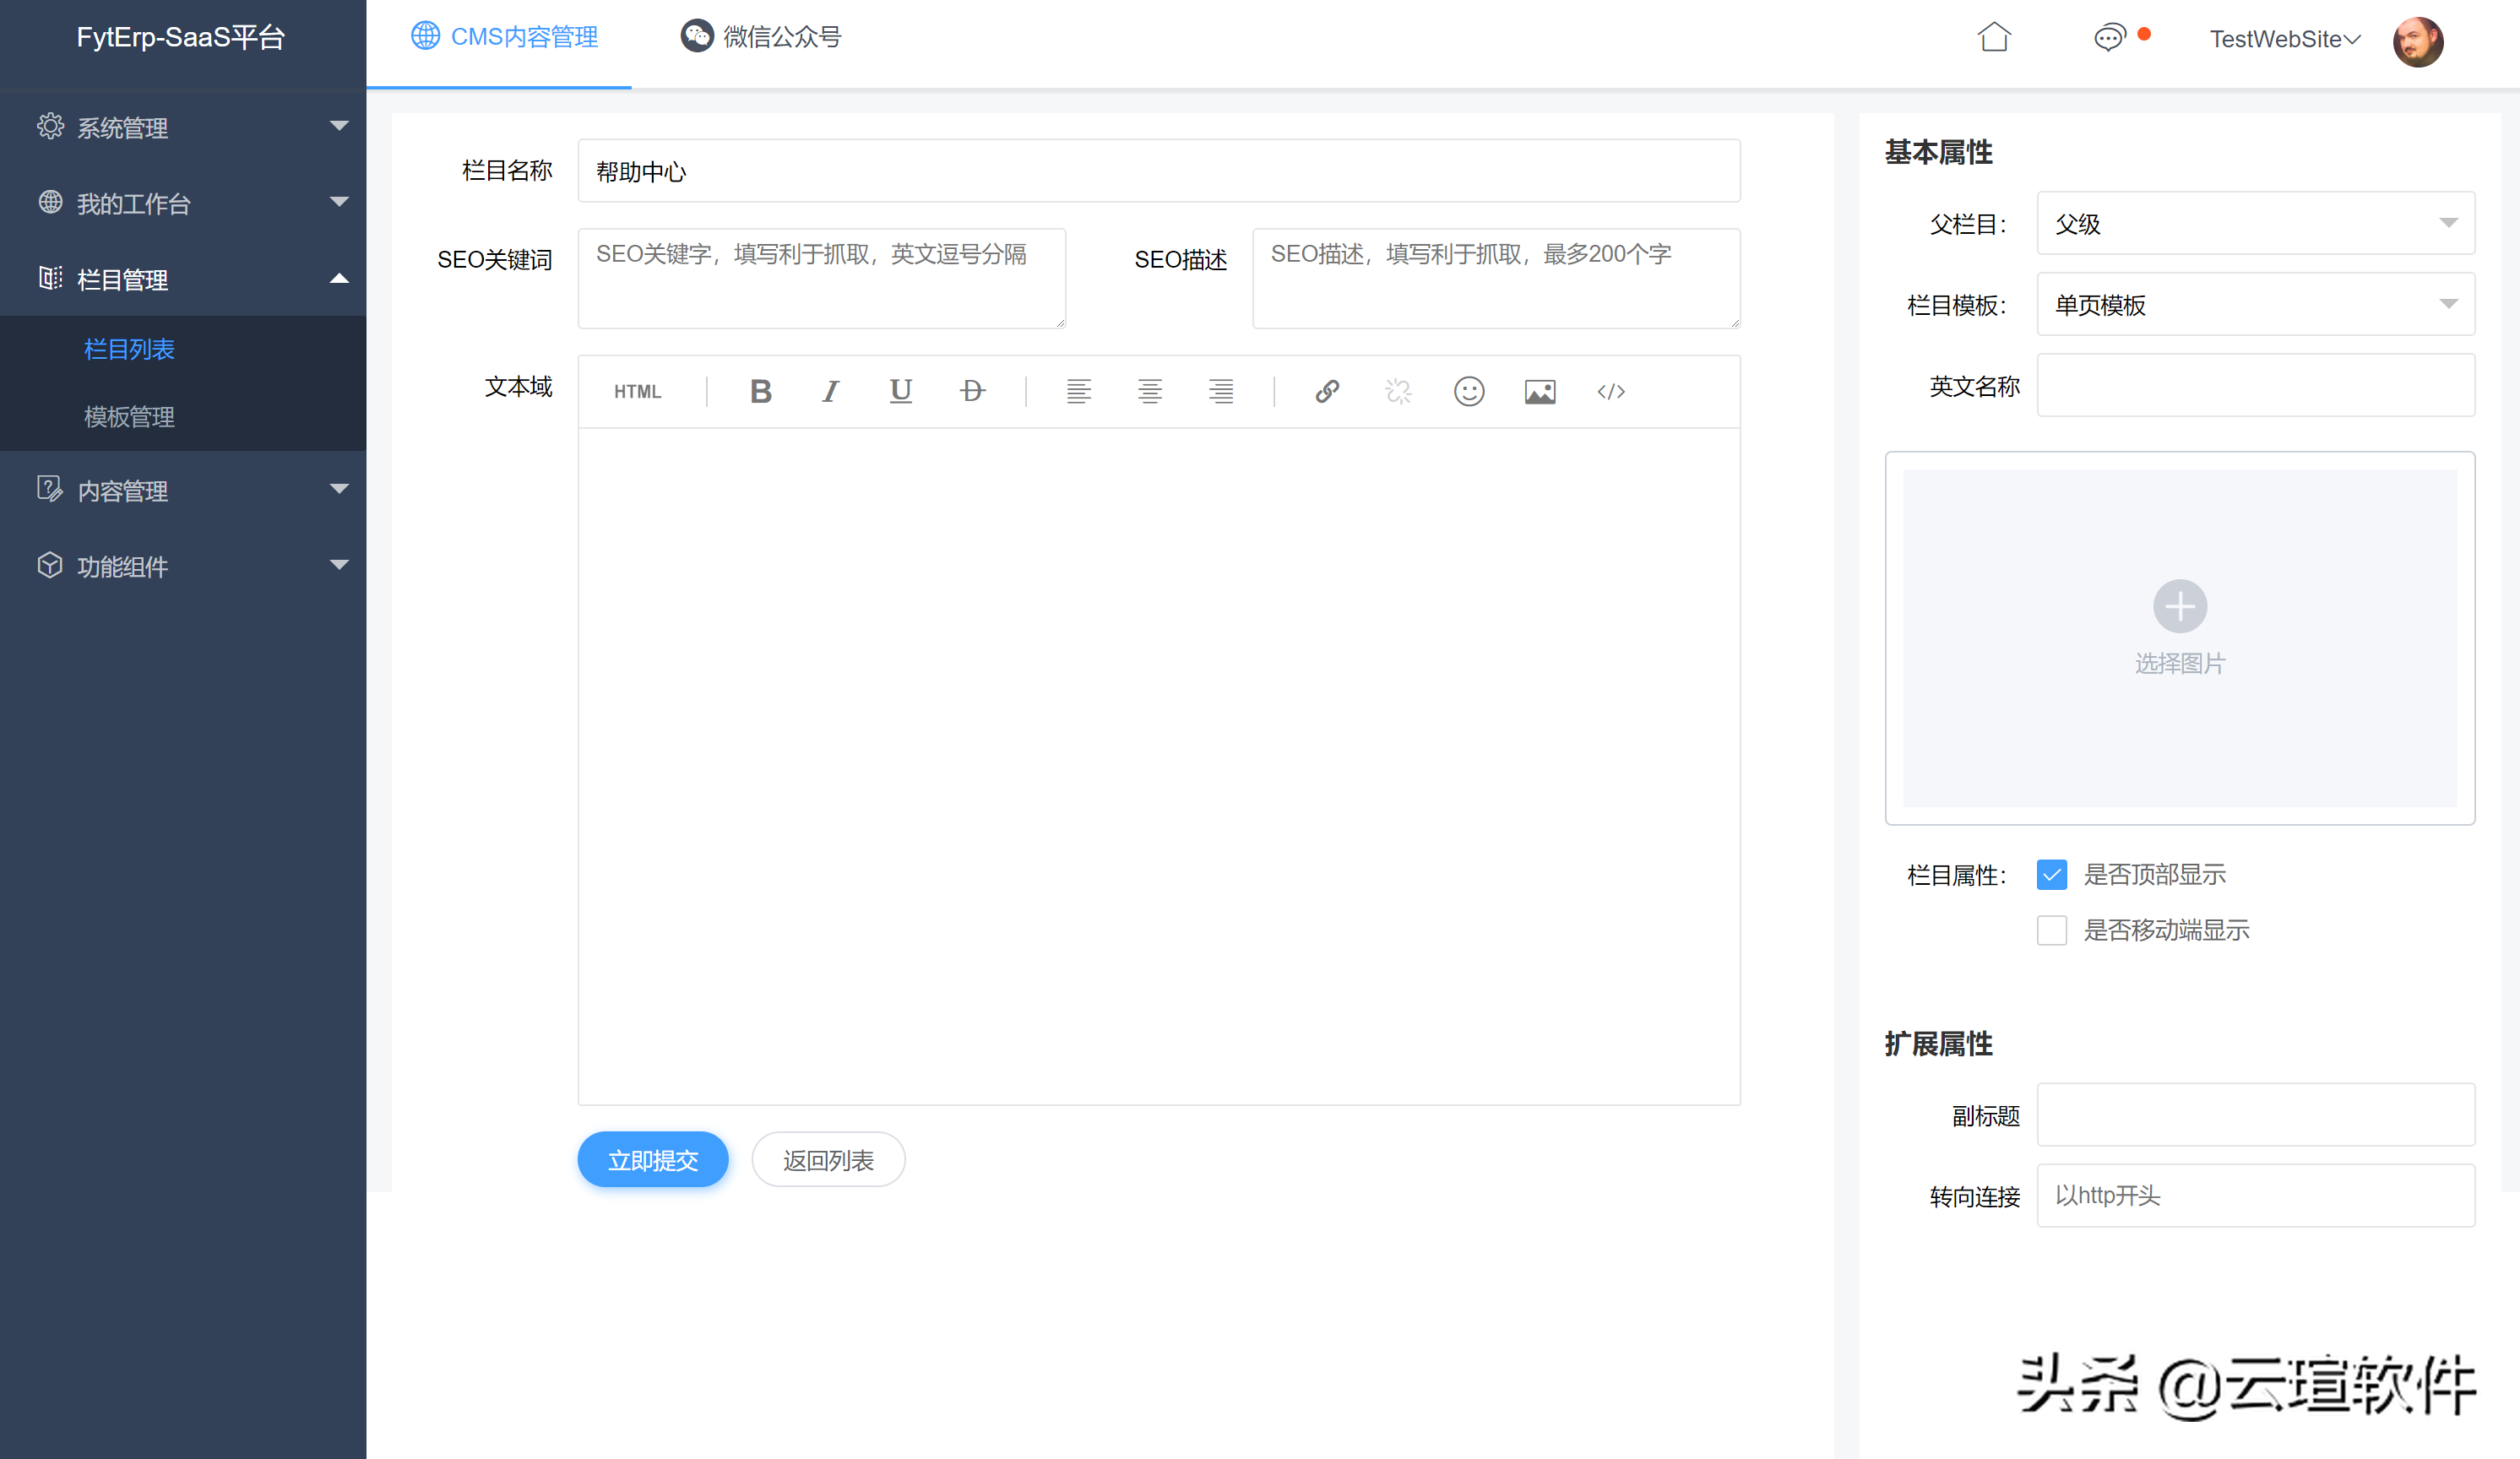
Task: Open 模板管理 submenu item
Action: pos(129,417)
